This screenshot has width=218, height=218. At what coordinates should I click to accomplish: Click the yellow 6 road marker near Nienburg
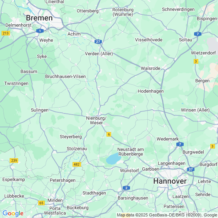pos(109,134)
